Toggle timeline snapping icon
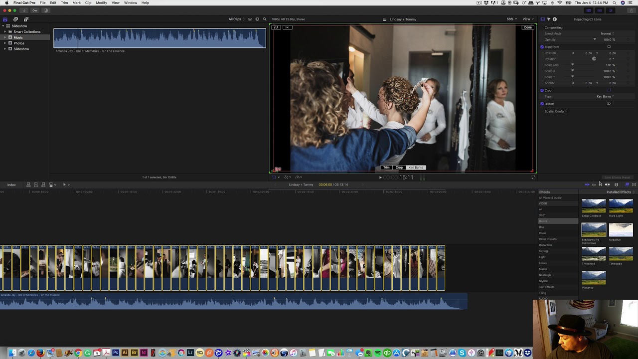The image size is (638, 359). click(607, 184)
